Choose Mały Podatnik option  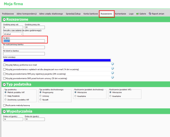(x=5, y=96)
